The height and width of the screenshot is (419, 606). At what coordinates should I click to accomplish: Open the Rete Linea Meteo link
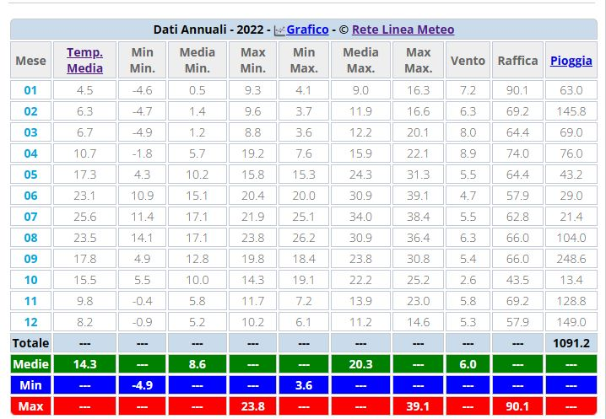pyautogui.click(x=403, y=30)
